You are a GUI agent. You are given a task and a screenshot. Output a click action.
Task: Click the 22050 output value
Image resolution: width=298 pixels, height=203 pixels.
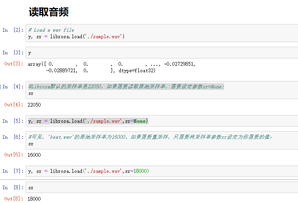coord(34,105)
